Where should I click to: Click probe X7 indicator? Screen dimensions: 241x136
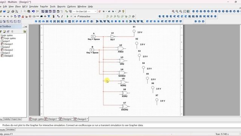157,100
